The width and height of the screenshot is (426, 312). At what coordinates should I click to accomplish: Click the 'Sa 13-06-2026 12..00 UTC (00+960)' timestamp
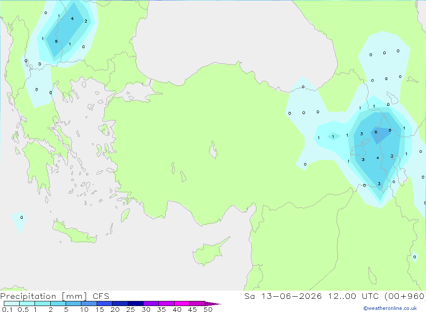335,296
